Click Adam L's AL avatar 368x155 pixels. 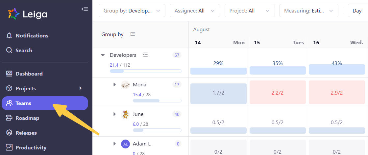(x=125, y=144)
